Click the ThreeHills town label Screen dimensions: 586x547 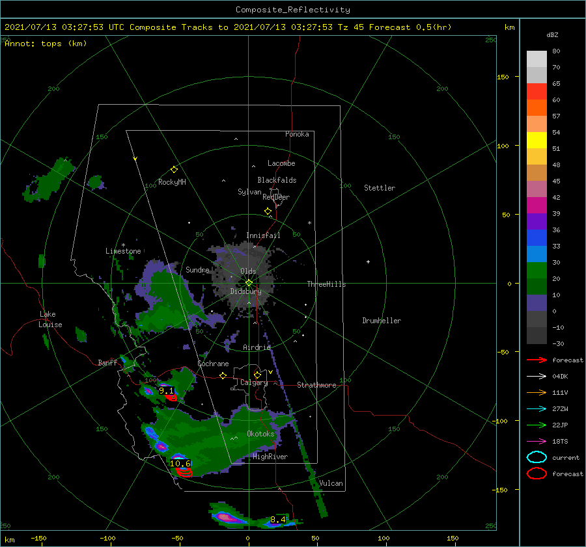tap(326, 284)
